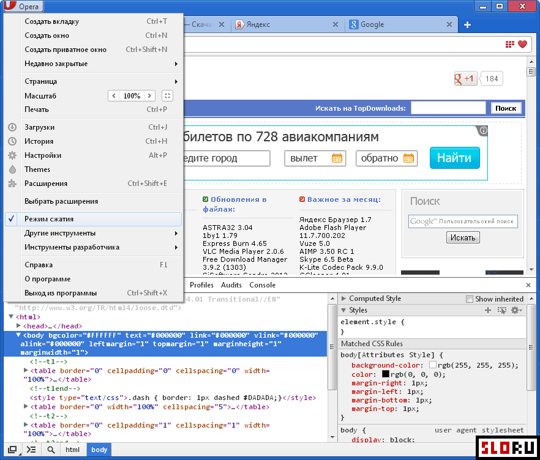Add new style rule plus icon
The image size is (540, 460).
(x=487, y=310)
